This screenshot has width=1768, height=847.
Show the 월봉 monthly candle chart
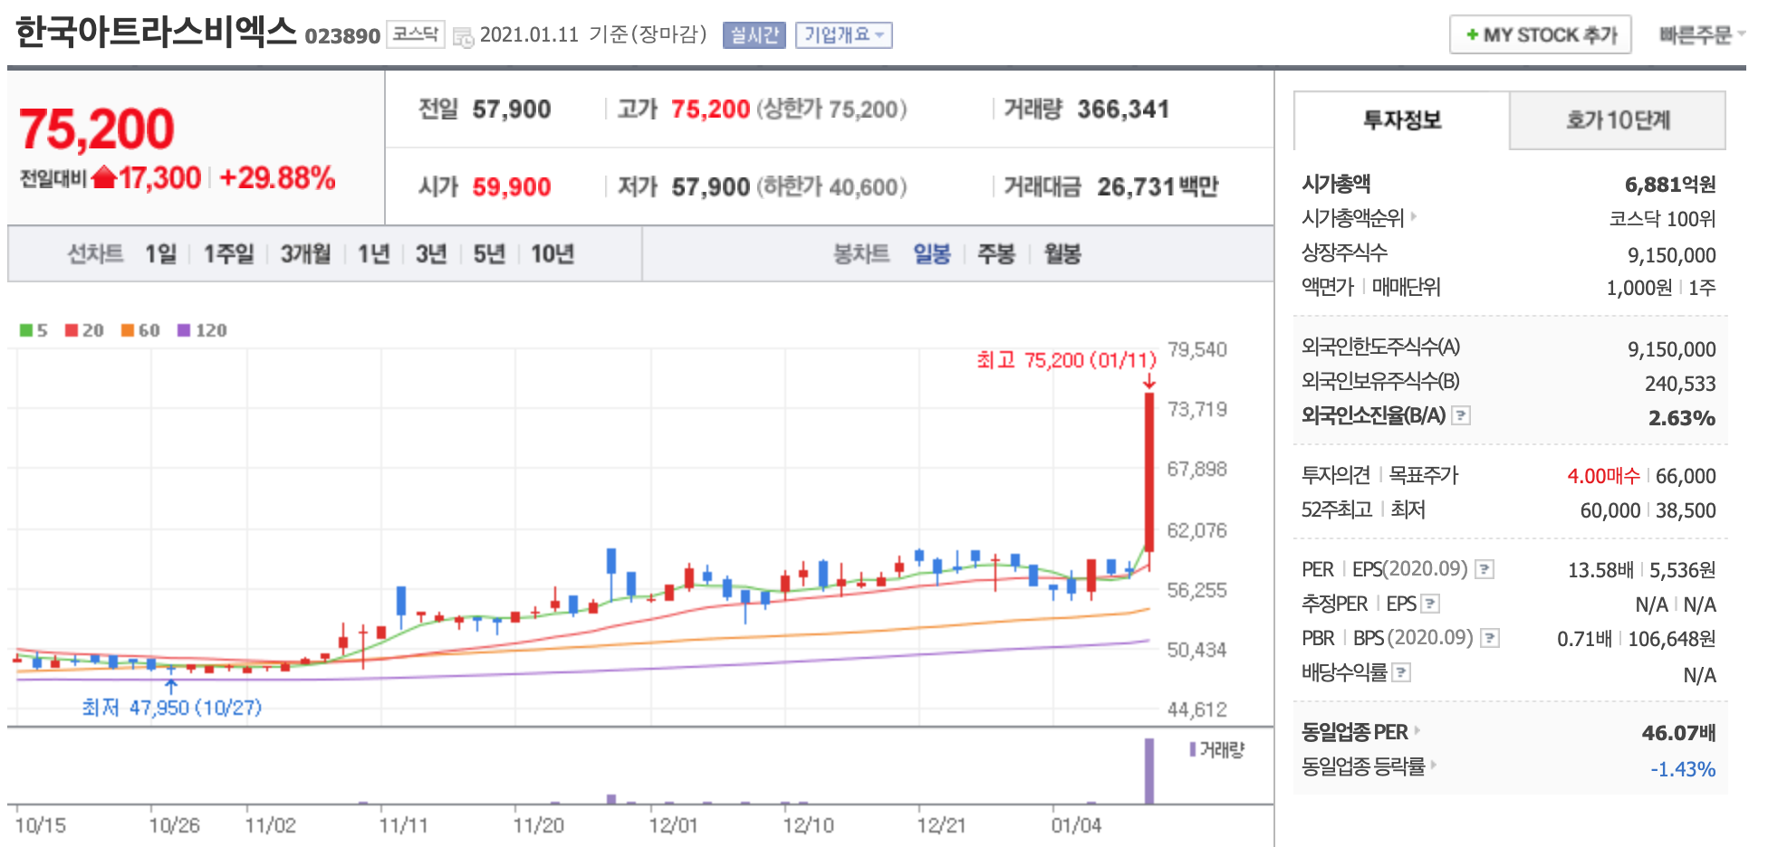point(1062,253)
